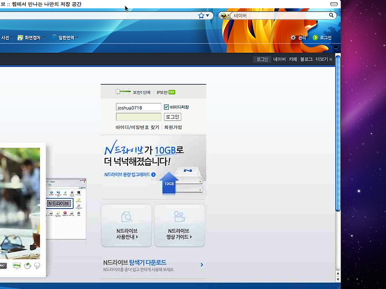386x289 pixels.
Task: Click the speech bubble icon below the photo
Action: point(37,265)
